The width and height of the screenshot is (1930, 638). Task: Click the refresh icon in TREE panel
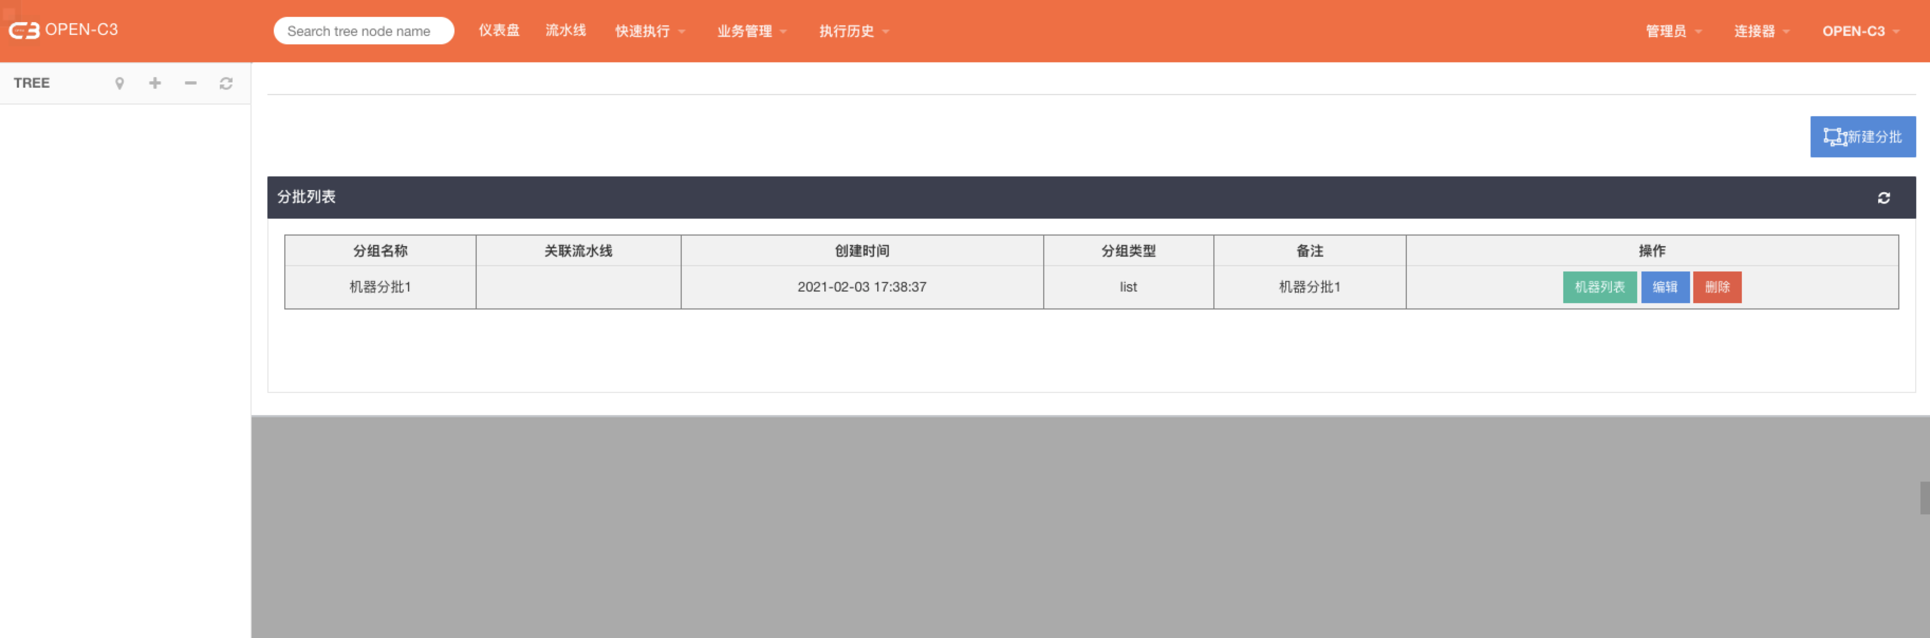tap(227, 83)
